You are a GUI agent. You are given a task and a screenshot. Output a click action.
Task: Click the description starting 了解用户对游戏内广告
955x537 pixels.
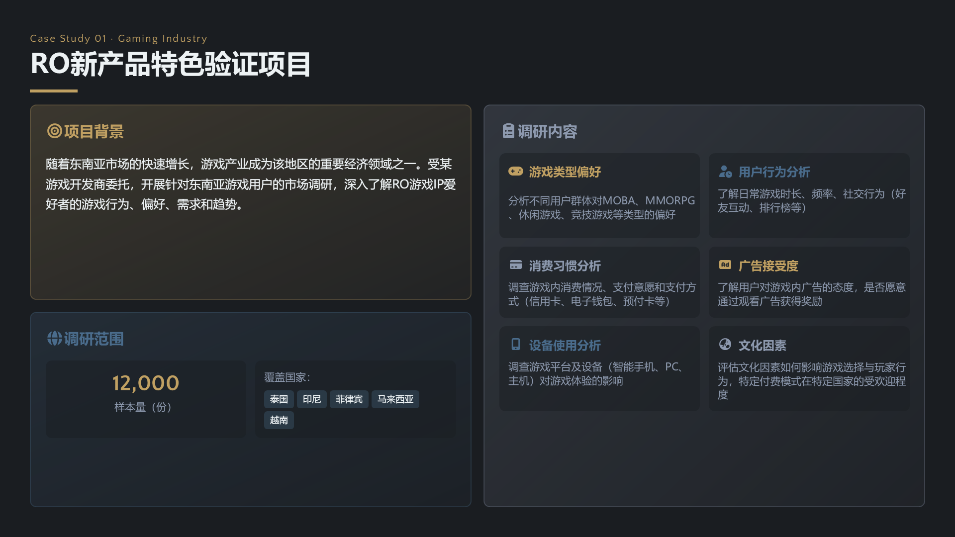pyautogui.click(x=811, y=294)
